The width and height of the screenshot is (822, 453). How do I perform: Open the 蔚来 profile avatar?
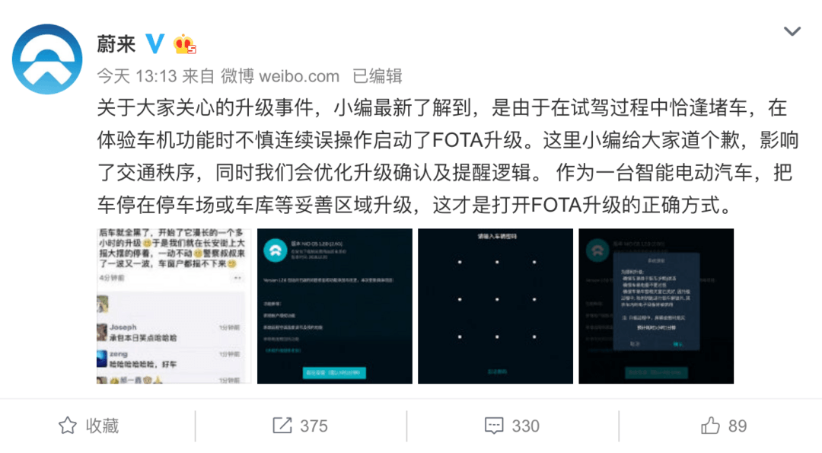47,59
